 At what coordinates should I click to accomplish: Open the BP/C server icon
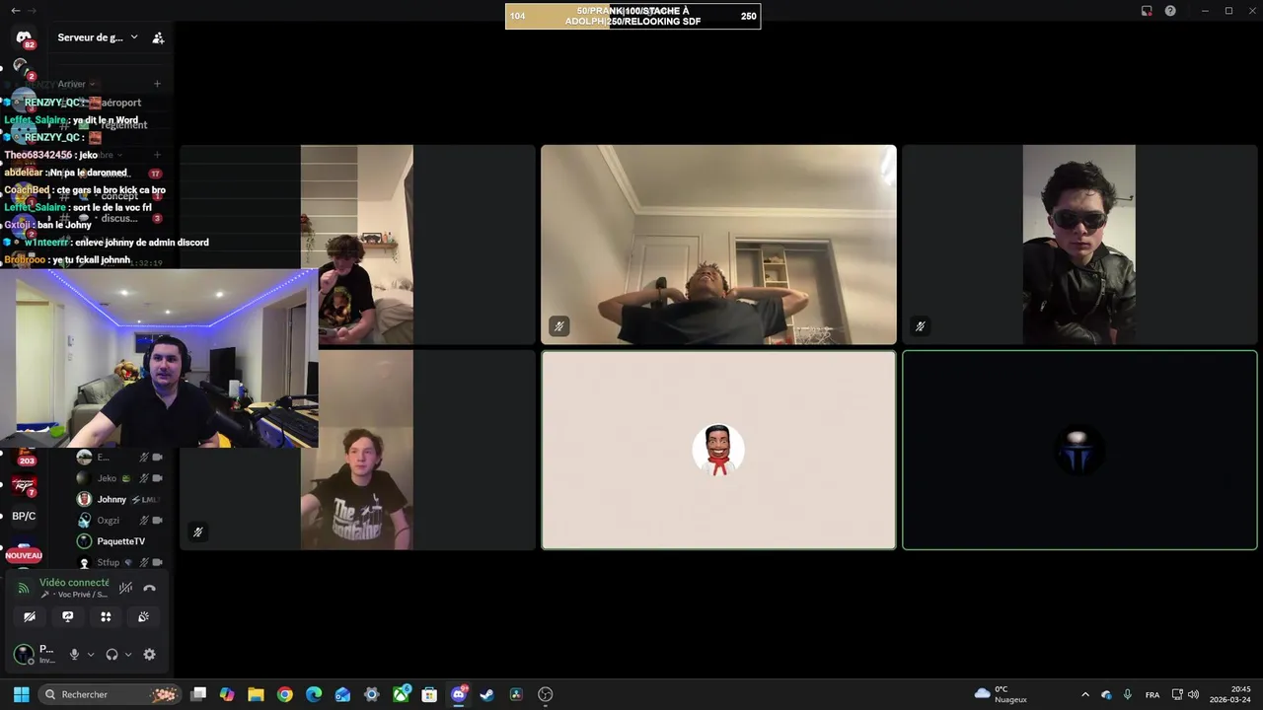point(24,516)
